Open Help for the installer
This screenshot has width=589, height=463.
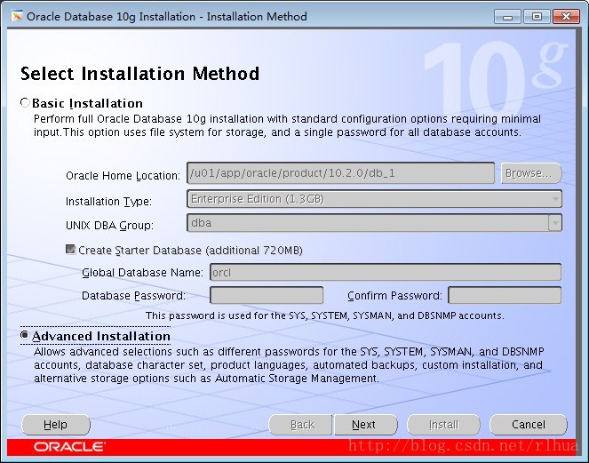click(56, 425)
